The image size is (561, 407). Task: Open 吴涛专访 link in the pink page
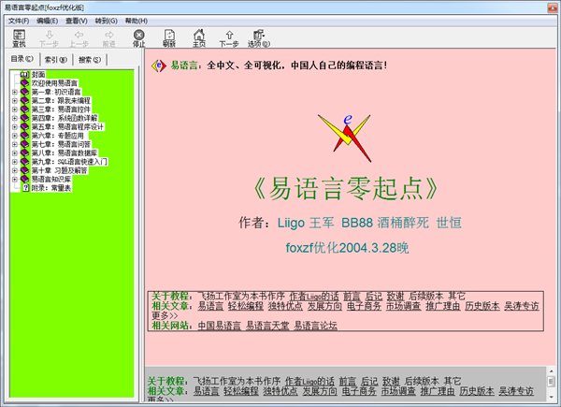click(522, 306)
